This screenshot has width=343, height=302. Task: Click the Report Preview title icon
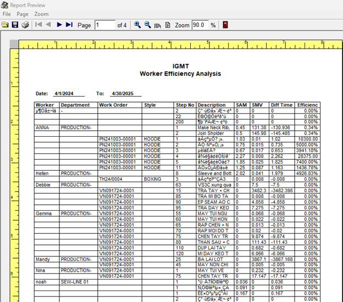[4, 5]
